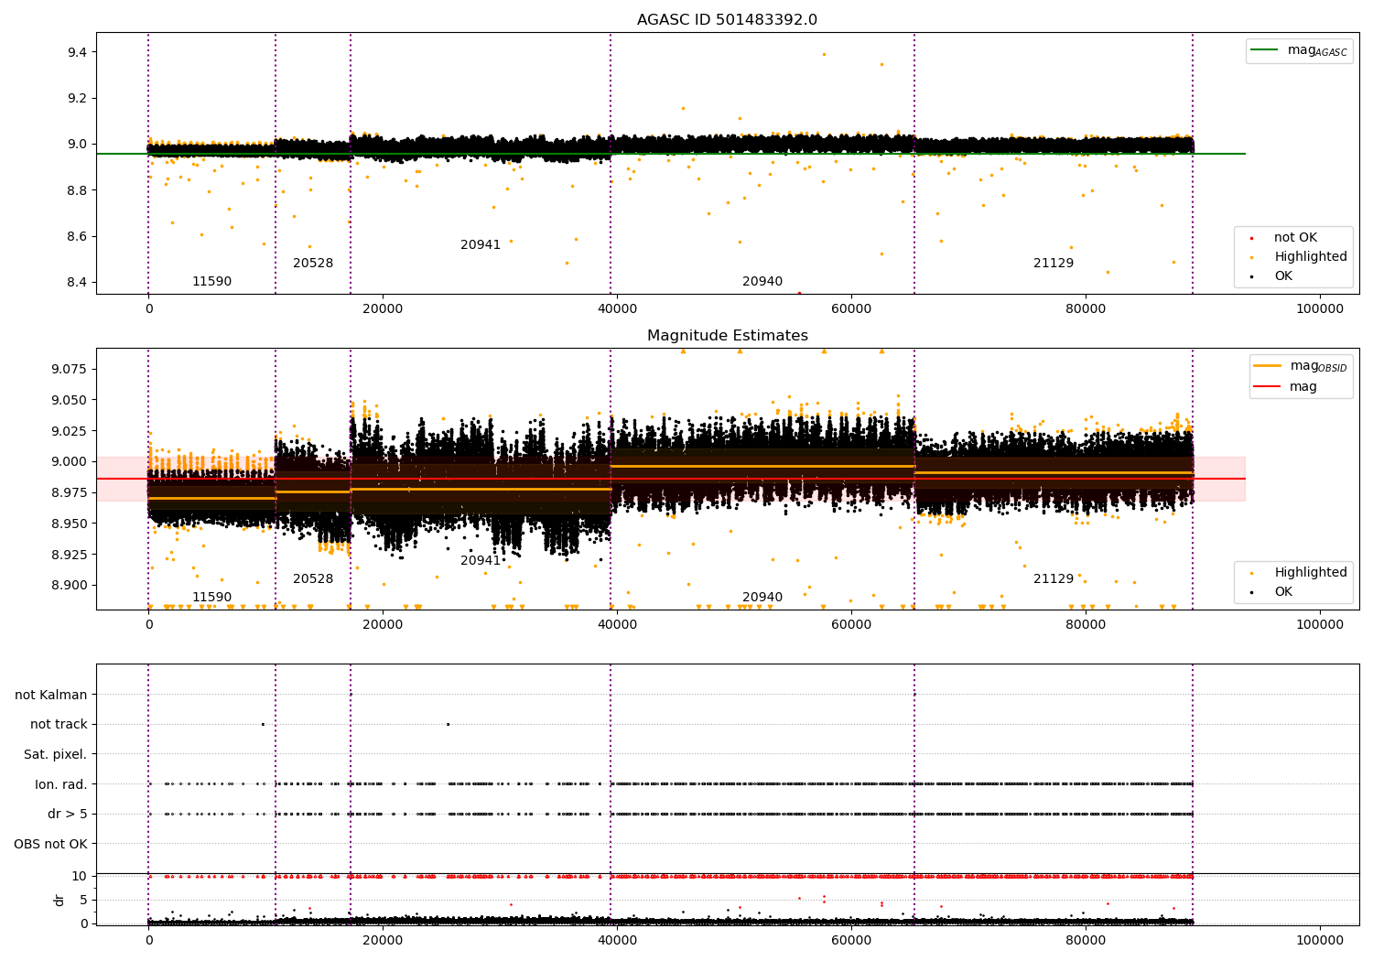Viewport: 1373px width, 961px height.
Task: Click the mag AGASC legend label in top plot
Action: (1317, 50)
